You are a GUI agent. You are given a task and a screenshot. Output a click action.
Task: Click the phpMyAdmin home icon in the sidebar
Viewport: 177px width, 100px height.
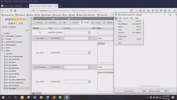pyautogui.click(x=9, y=23)
